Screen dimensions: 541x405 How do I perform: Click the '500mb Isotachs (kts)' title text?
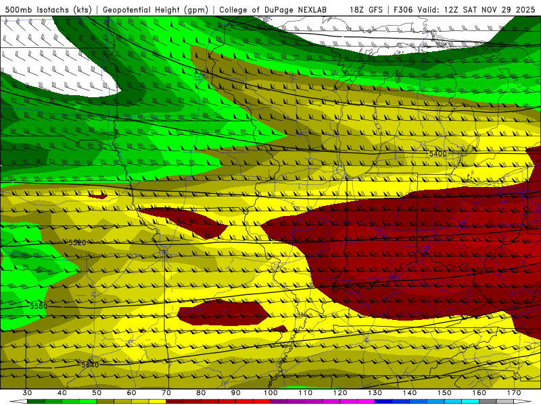[x=49, y=9]
